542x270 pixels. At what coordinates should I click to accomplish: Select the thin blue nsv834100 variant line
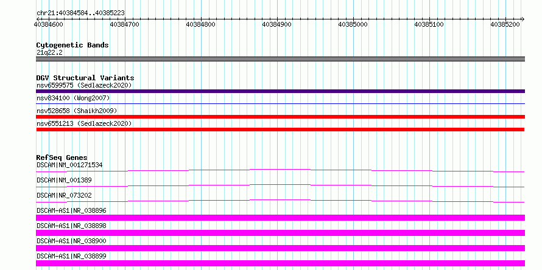tap(280, 103)
